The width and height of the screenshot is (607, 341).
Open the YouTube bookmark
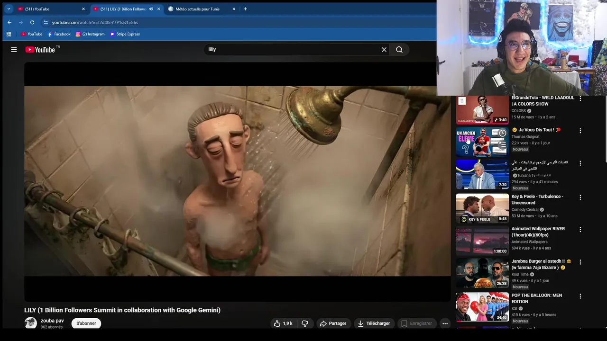(x=32, y=34)
